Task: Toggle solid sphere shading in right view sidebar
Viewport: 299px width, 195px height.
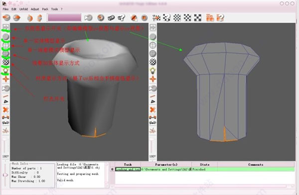Action: pyautogui.click(x=153, y=36)
